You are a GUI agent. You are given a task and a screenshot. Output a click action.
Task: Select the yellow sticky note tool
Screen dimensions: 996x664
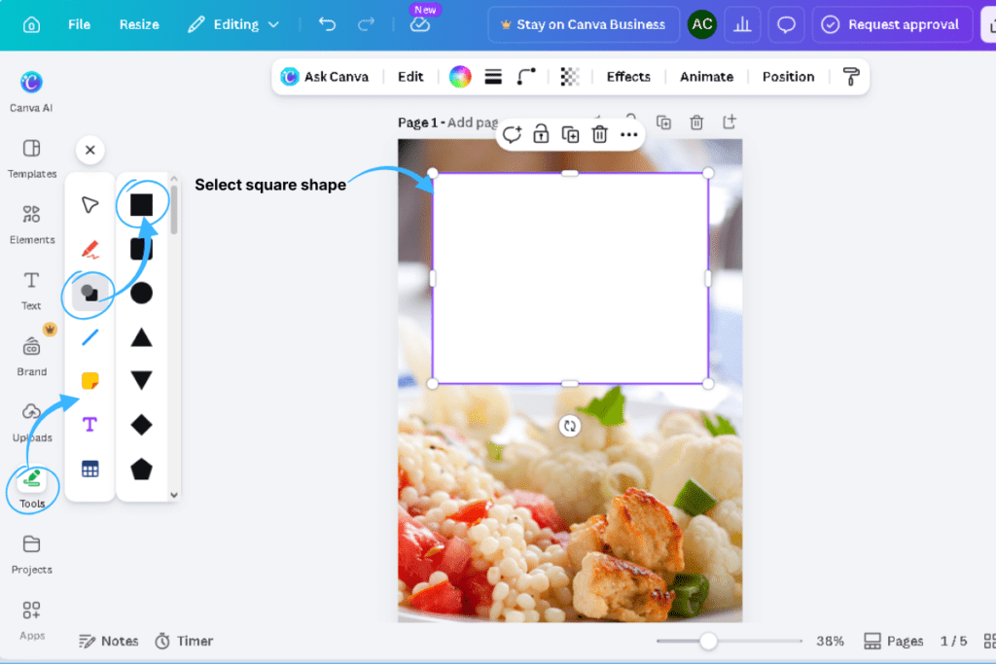pos(90,380)
